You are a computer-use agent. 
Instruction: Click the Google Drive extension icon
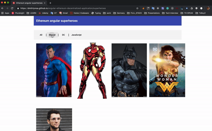pyautogui.click(x=192, y=8)
